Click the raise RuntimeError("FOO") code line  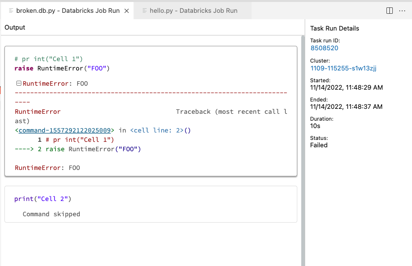(x=62, y=68)
